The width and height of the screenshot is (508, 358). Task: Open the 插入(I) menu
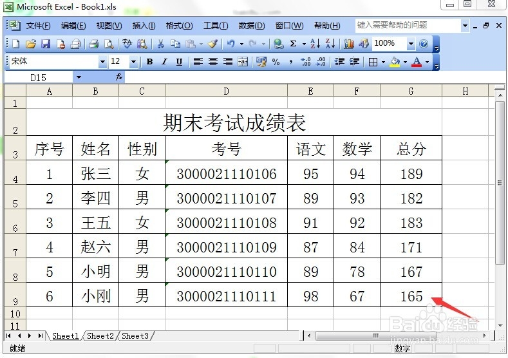tap(144, 26)
